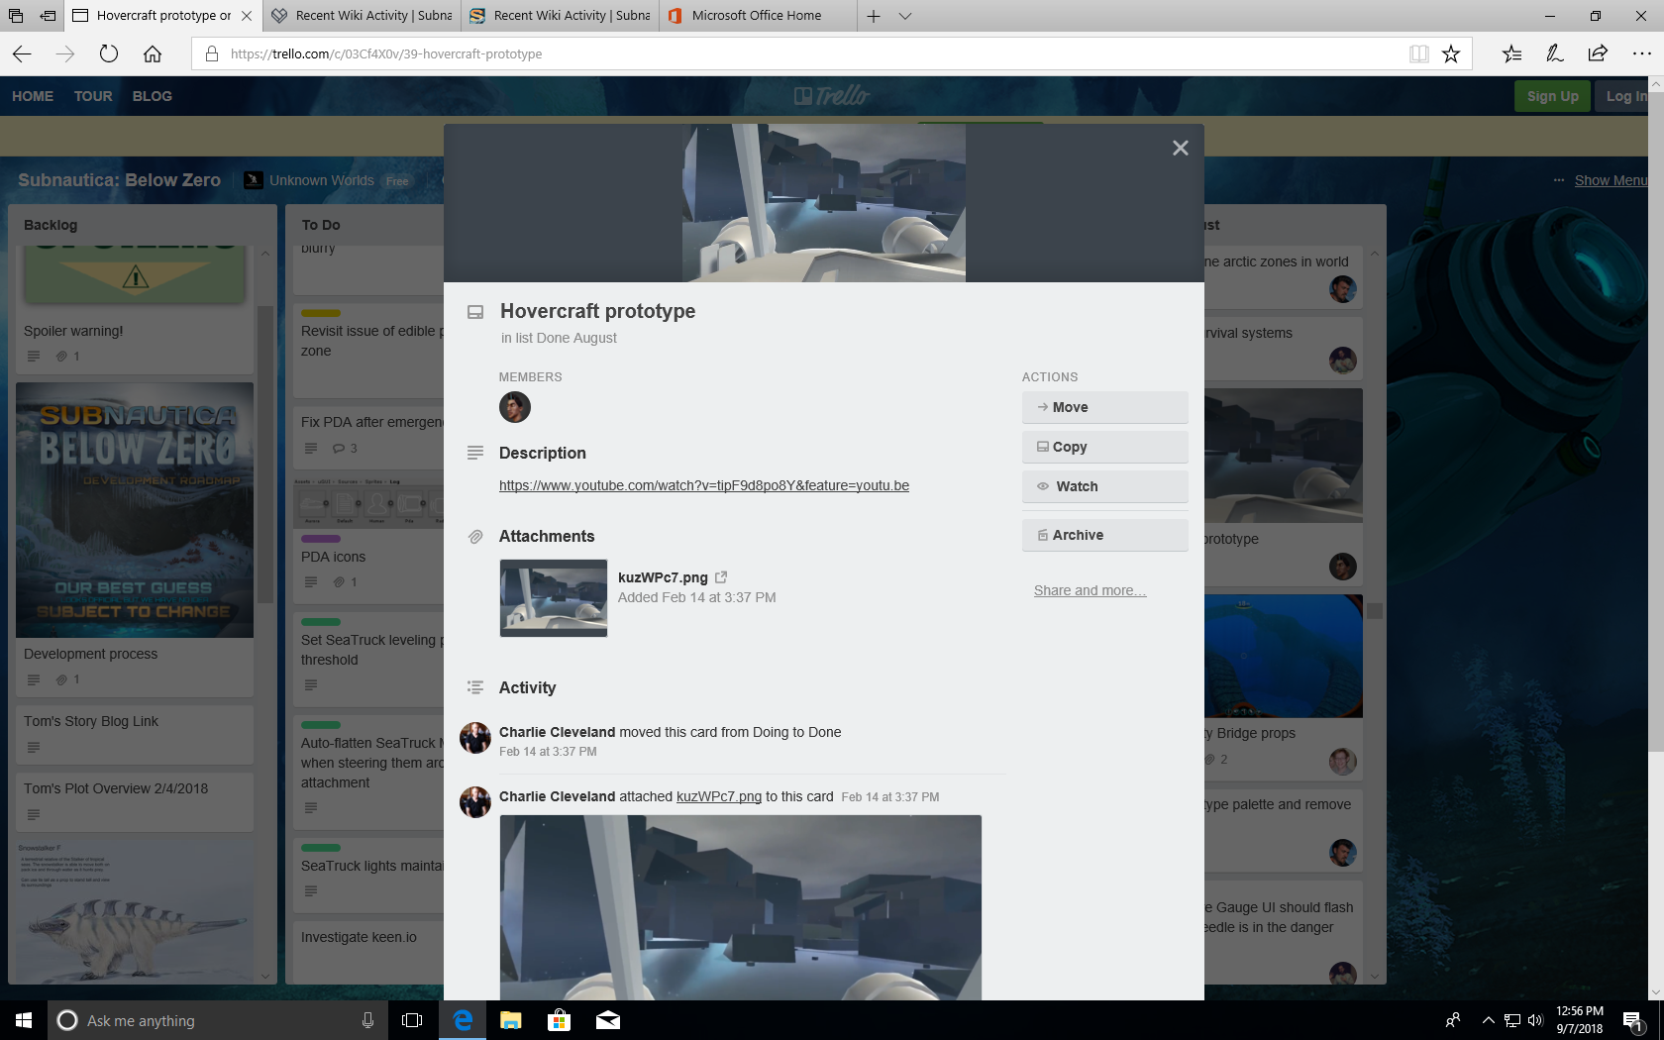1664x1040 pixels.
Task: Open the large attached image preview in activity
Action: (741, 906)
